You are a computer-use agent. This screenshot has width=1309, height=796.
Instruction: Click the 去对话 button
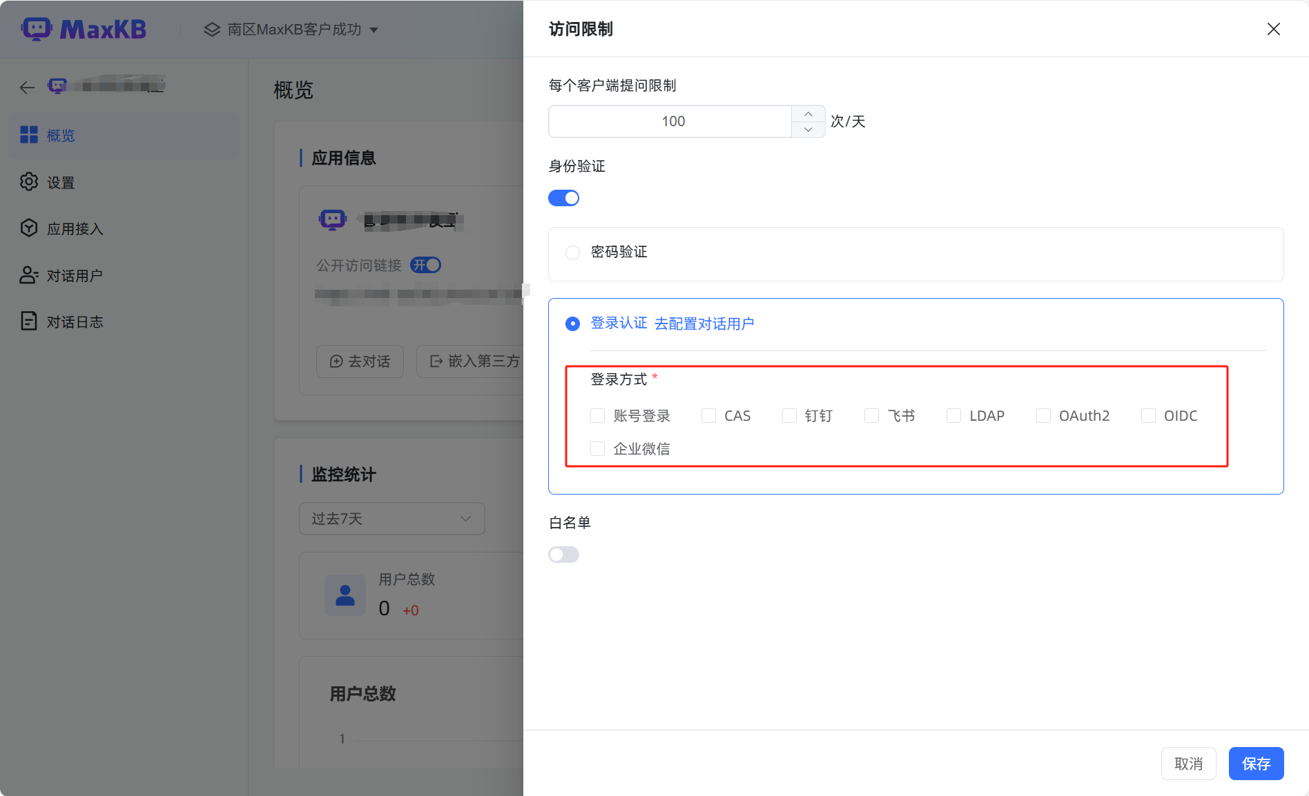click(x=360, y=361)
